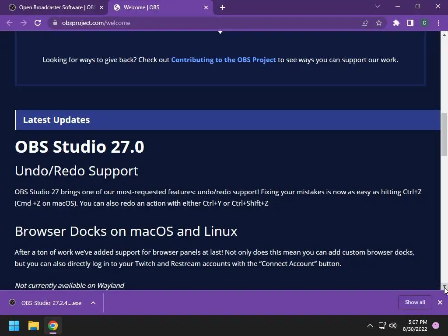Click the Undo/Redo Support heading
The width and height of the screenshot is (448, 336).
77,171
